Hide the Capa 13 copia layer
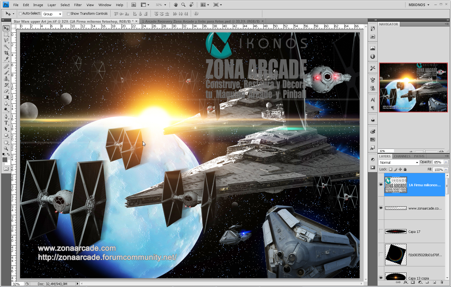 pos(381,278)
